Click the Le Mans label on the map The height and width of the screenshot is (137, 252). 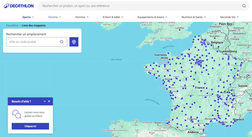pos(182,70)
